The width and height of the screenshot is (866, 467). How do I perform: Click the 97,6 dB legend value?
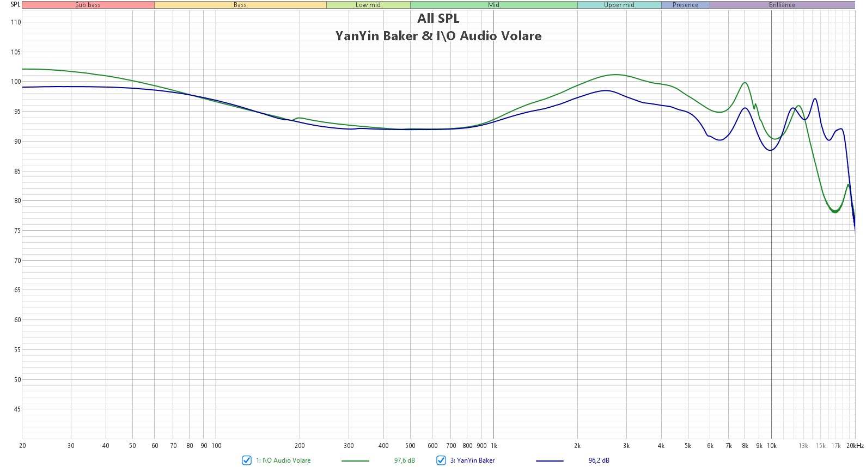click(405, 460)
